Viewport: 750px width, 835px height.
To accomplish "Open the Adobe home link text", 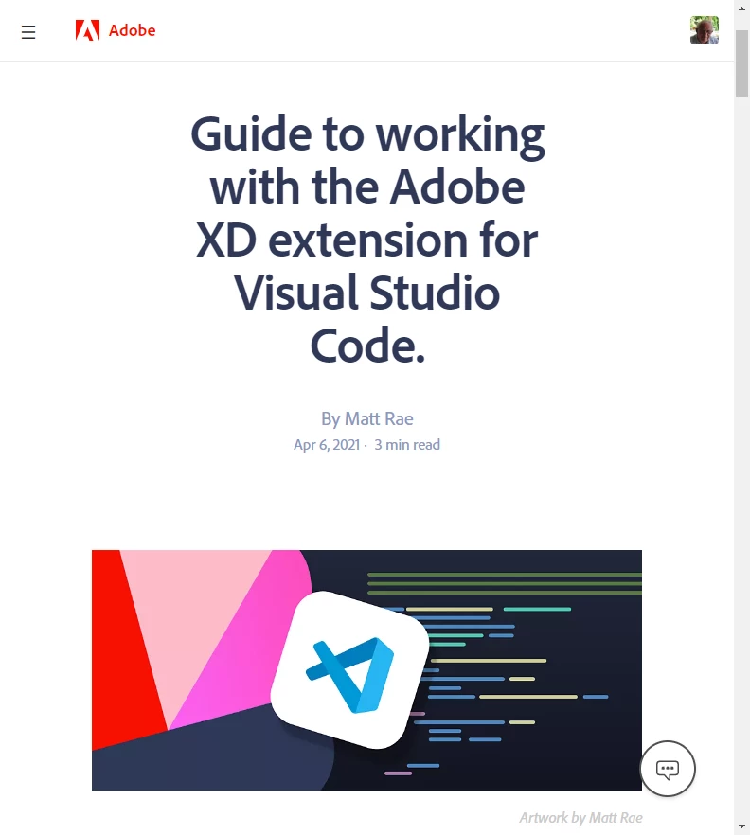I will 133,30.
